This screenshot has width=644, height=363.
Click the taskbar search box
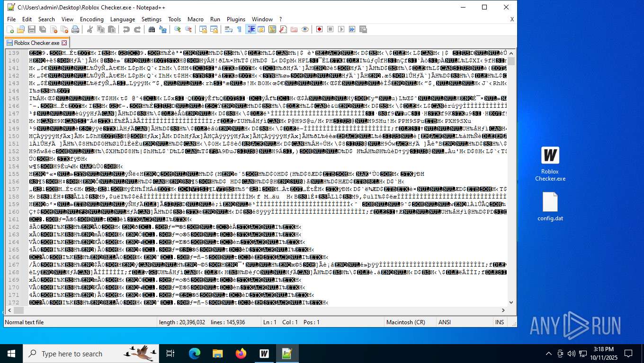pyautogui.click(x=91, y=354)
